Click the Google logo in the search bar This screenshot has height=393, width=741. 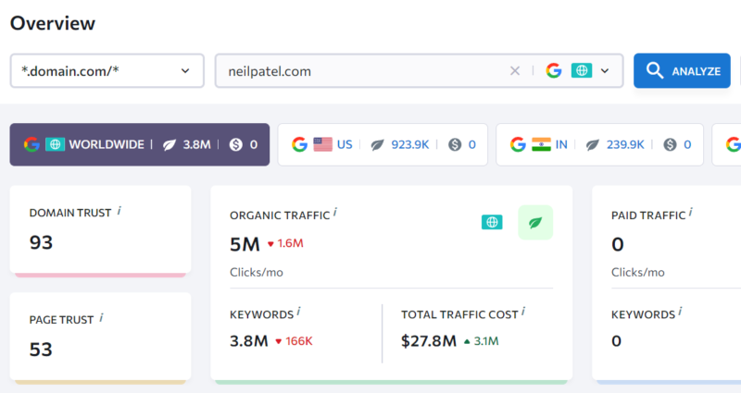[x=553, y=71]
